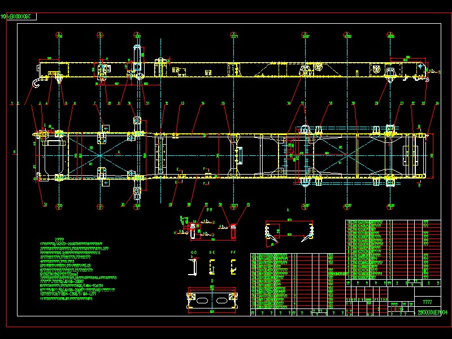The height and width of the screenshot is (339, 452).
Task: Click the green technical notes text block
Action: tap(78, 270)
